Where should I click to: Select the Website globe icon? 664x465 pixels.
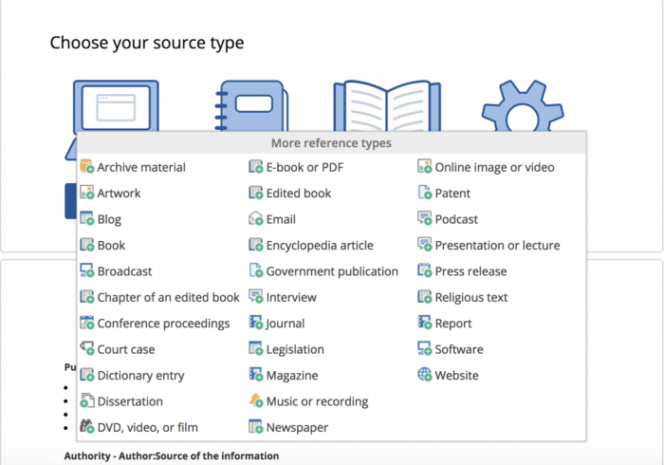click(425, 376)
